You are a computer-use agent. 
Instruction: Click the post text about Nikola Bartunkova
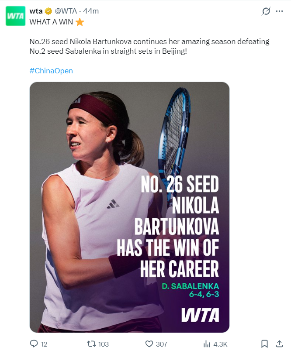(x=149, y=46)
